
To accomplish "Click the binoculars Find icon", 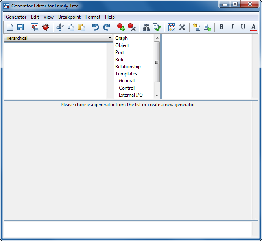I will coord(146,27).
